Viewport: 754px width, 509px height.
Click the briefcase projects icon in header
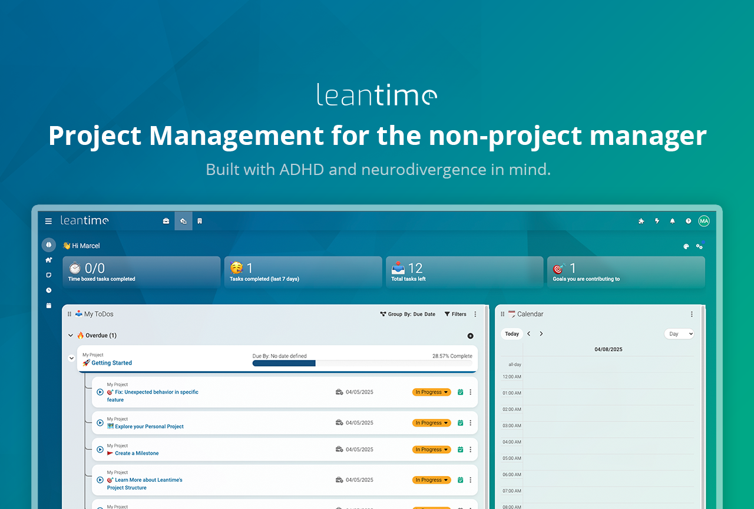(166, 222)
